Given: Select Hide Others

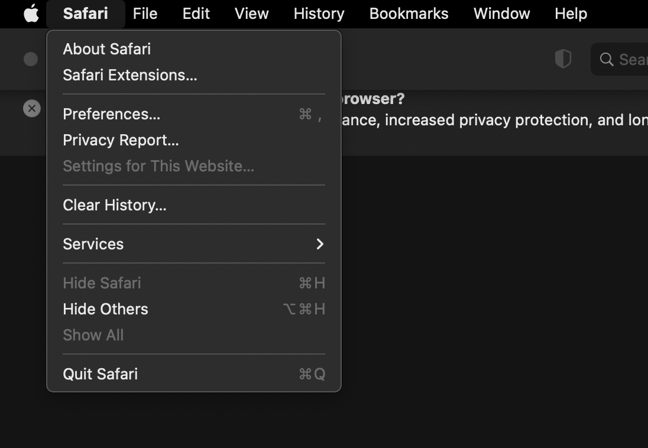Looking at the screenshot, I should pyautogui.click(x=194, y=309).
